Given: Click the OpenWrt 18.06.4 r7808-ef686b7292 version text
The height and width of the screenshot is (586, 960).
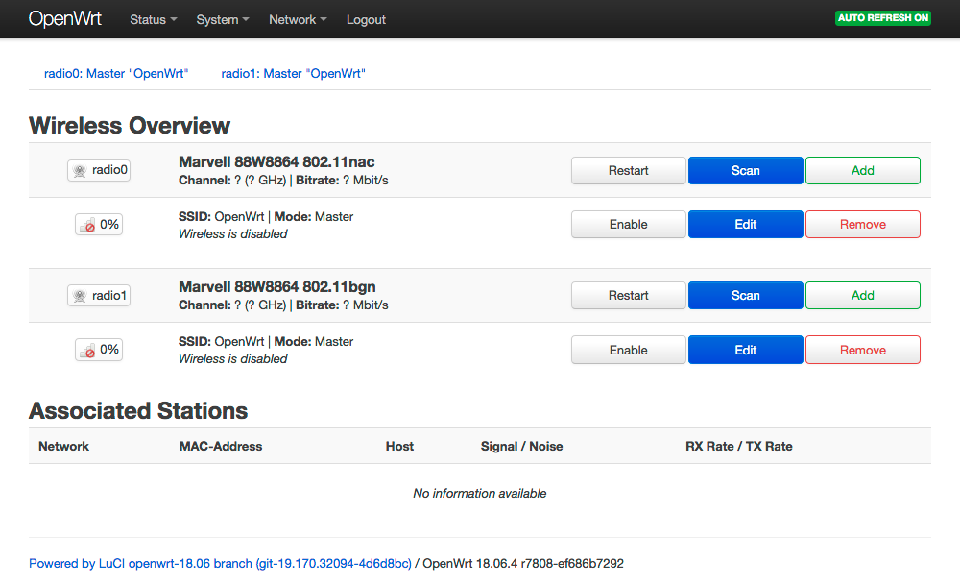Looking at the screenshot, I should point(523,563).
